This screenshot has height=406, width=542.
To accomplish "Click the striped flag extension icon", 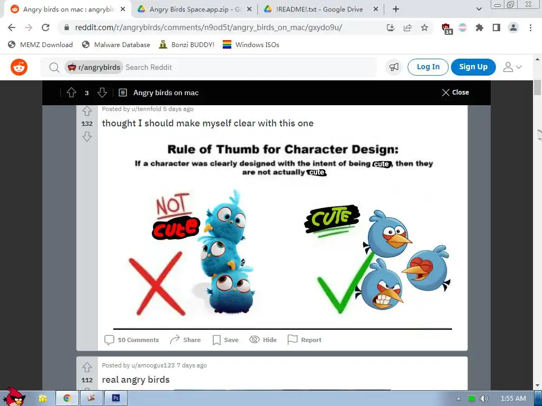I will click(x=463, y=27).
